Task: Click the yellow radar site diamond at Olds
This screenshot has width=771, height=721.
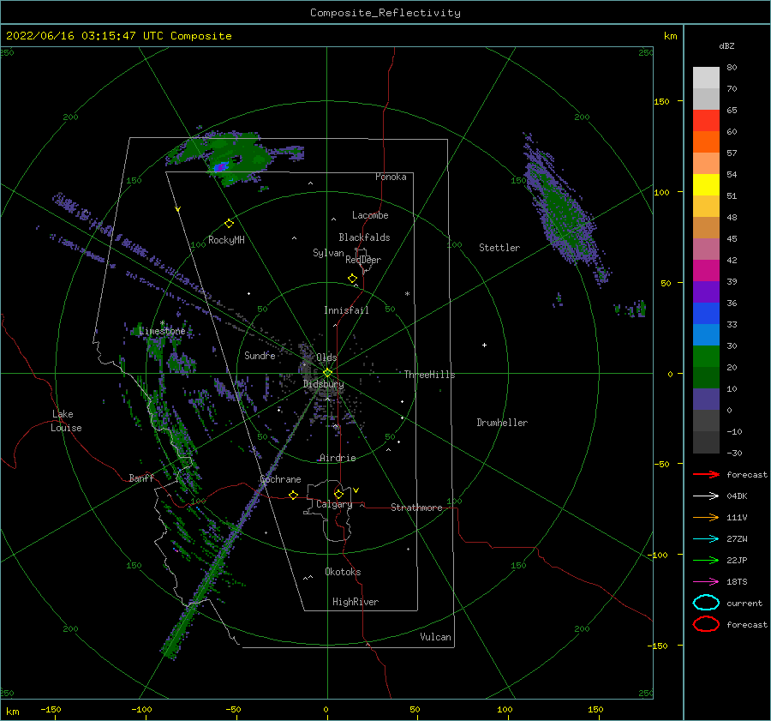Action: pos(327,373)
